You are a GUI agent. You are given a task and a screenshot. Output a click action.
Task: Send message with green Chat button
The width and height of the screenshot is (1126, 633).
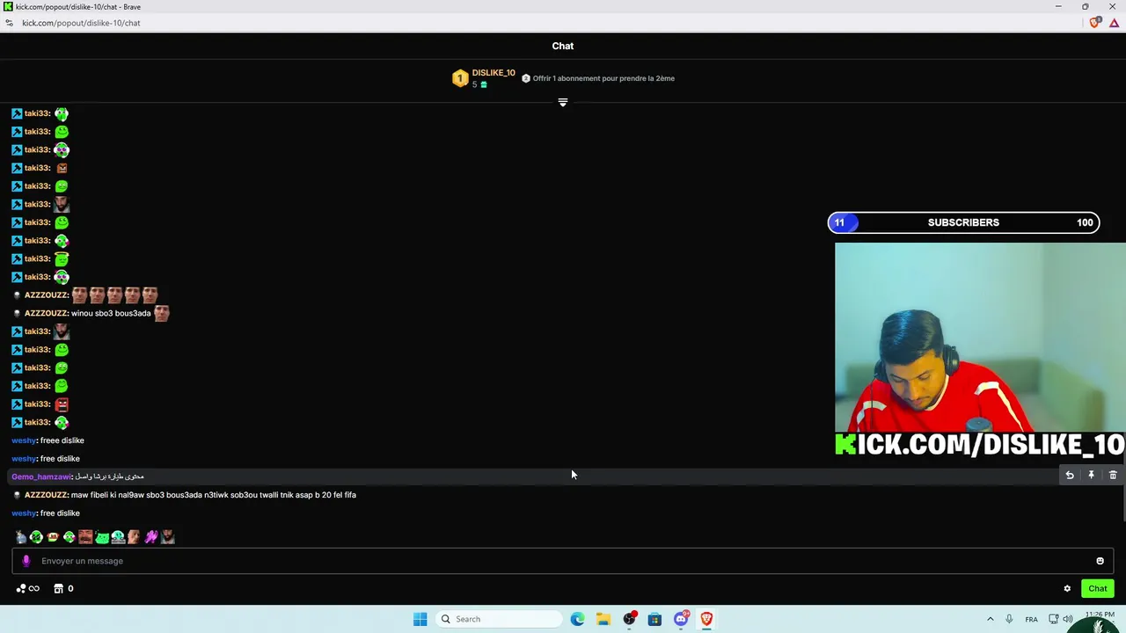1098,589
